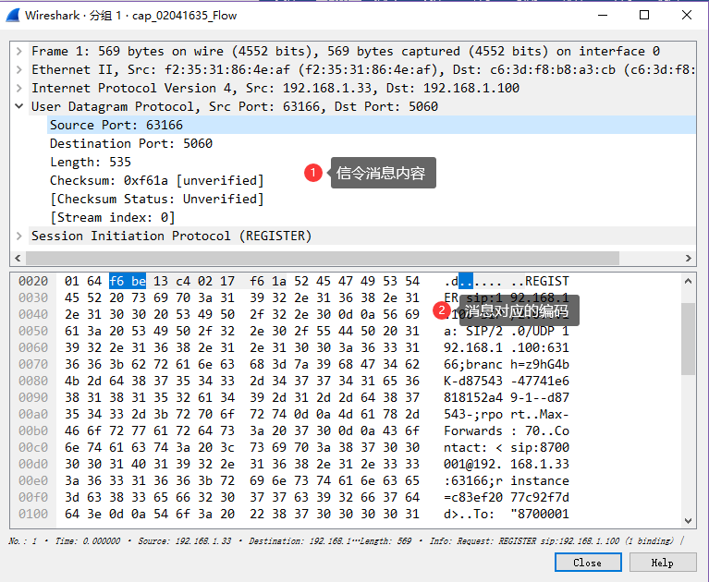Viewport: 709px width, 582px height.
Task: Select the Length: 535 field
Action: coord(372,163)
